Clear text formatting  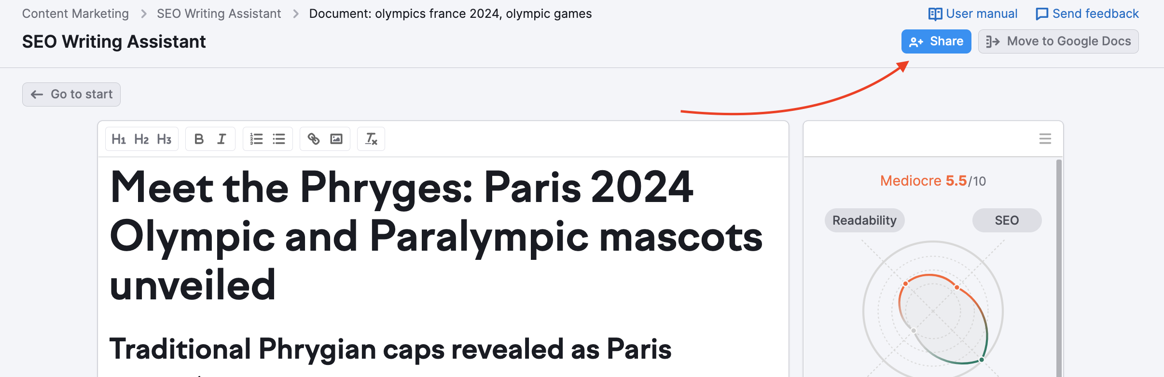(371, 139)
